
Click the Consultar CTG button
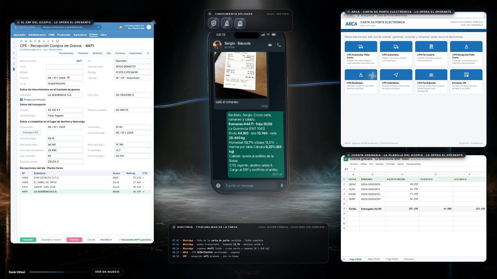(x=30, y=133)
